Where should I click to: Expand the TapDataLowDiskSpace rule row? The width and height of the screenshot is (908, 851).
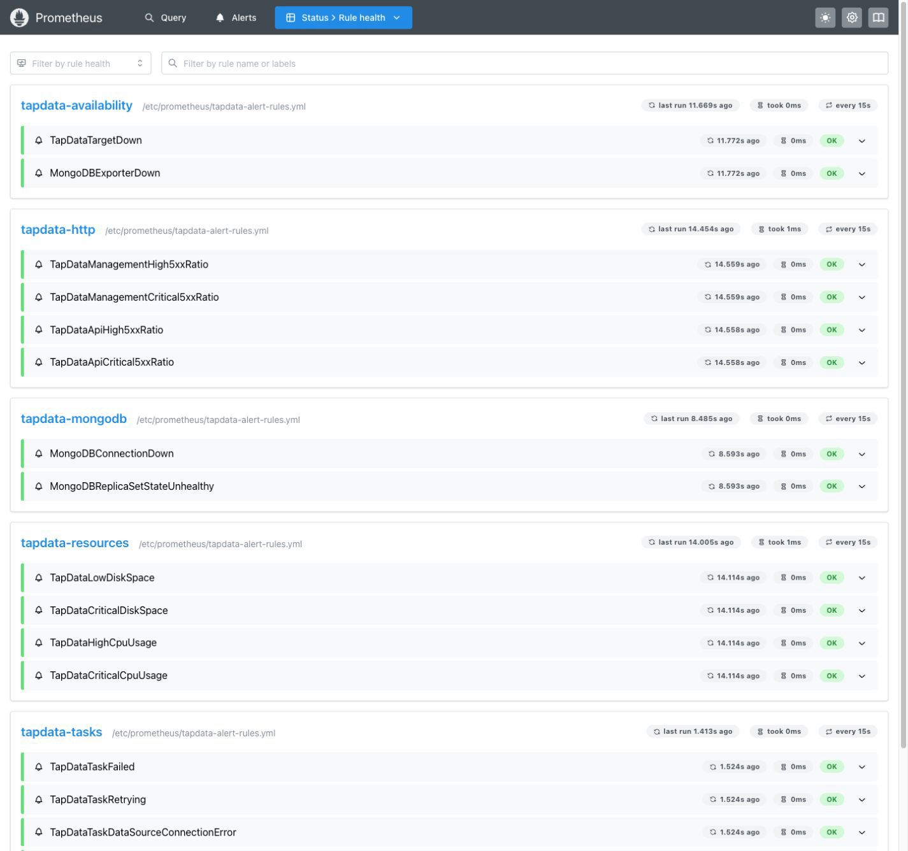tap(862, 578)
